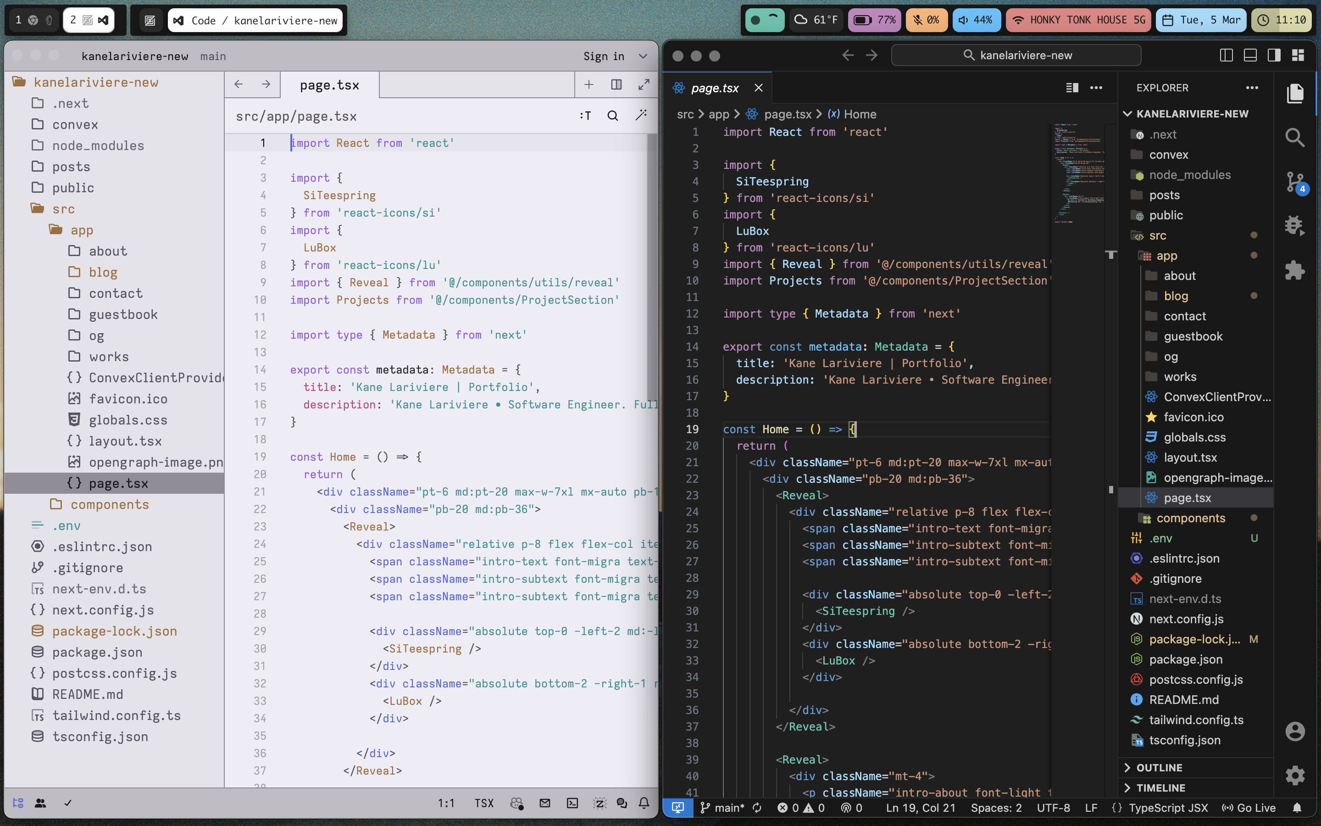Select the page.tsx tab in VS Code
The height and width of the screenshot is (826, 1321).
click(x=715, y=88)
